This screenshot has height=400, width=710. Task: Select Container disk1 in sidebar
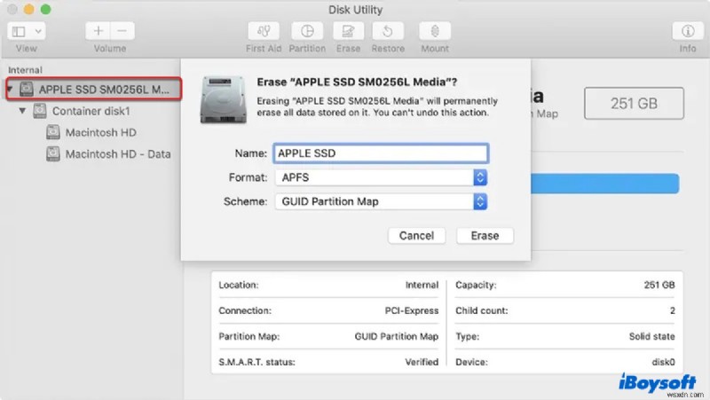point(91,111)
